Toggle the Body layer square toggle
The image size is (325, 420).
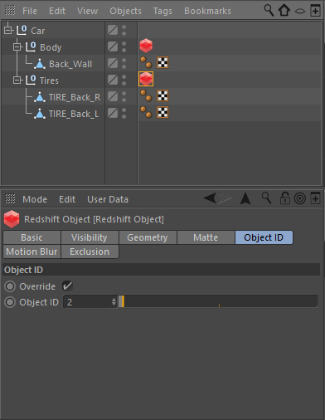pos(113,46)
